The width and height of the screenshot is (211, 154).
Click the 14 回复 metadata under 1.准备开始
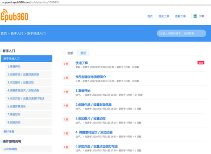point(138,95)
